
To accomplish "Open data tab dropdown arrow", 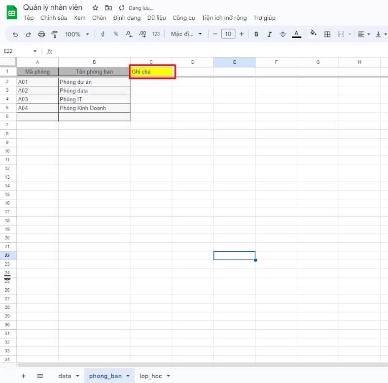I will coord(77,376).
